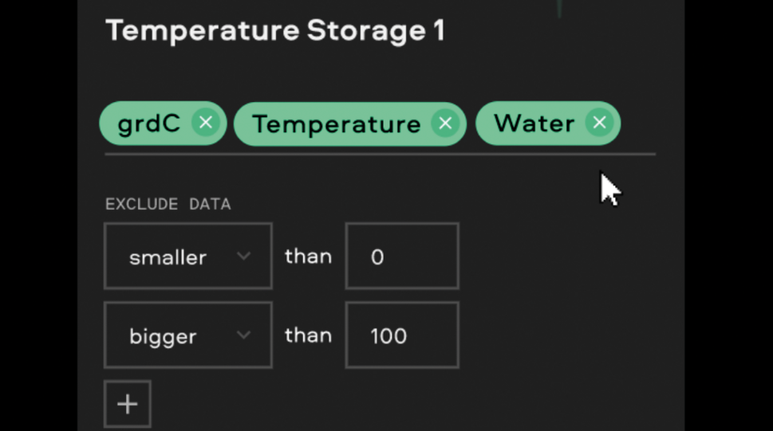The width and height of the screenshot is (773, 431).
Task: Select the grdC tag label
Action: click(149, 123)
